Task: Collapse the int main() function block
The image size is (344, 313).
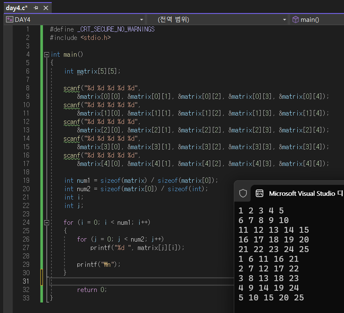Action: pyautogui.click(x=47, y=54)
